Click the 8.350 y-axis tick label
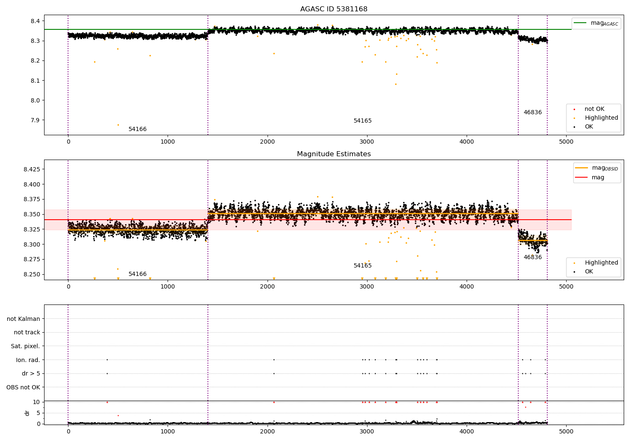This screenshot has height=441, width=630. 32,214
